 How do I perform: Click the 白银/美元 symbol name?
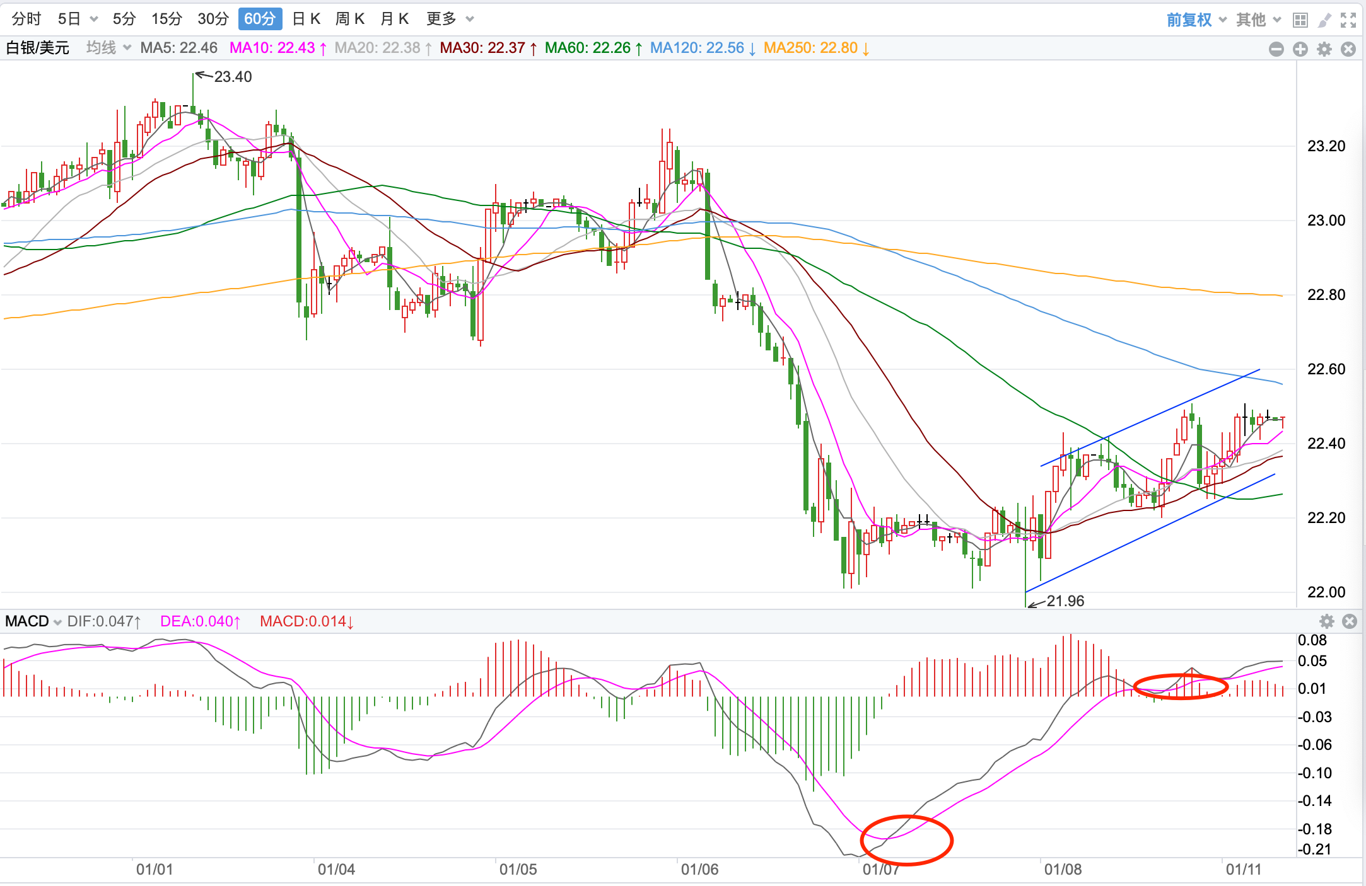click(x=37, y=48)
